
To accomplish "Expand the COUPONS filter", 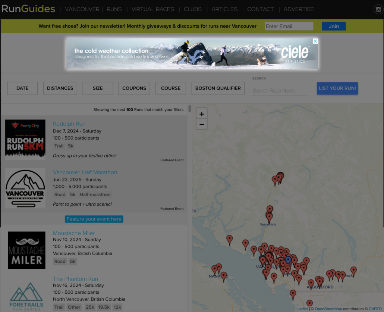I will pos(134,88).
